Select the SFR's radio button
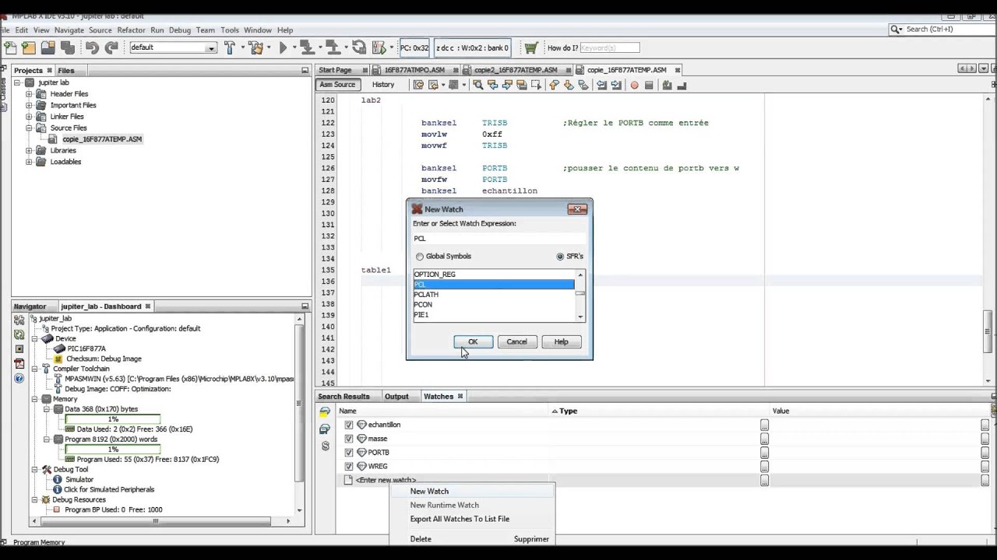Viewport: 997px width, 560px height. point(560,256)
